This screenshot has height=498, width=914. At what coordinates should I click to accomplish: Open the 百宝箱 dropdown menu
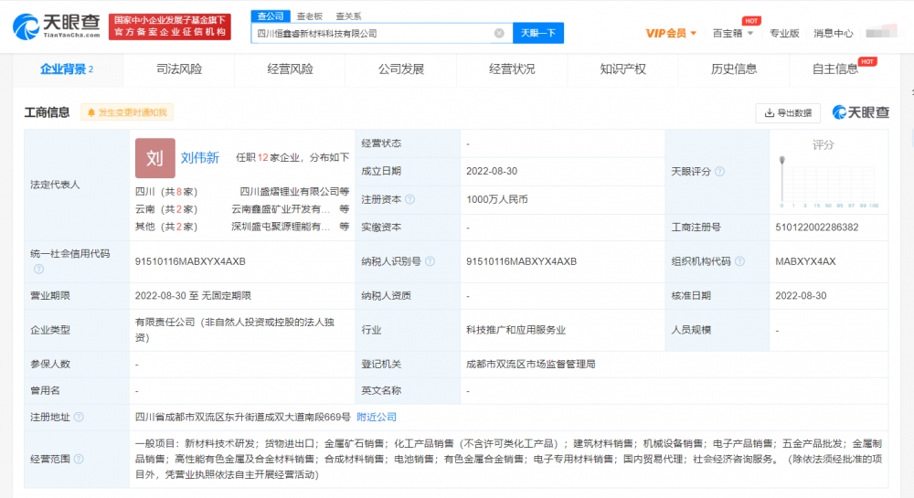pos(733,33)
